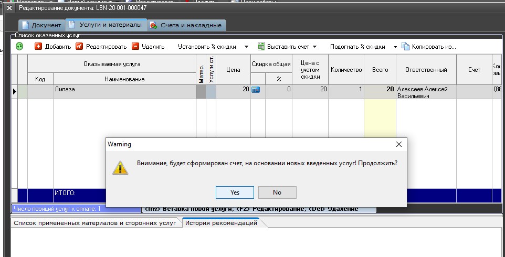Click No in Warning dialog
Viewport: 505px width, 257px height.
(277, 192)
